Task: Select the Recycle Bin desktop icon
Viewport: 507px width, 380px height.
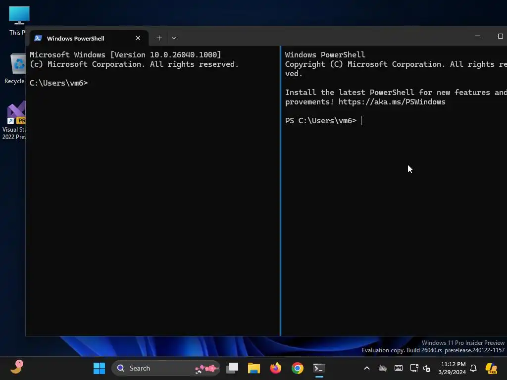Action: (14, 69)
